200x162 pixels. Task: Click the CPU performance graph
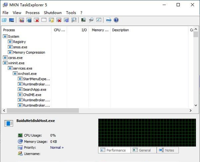click(x=147, y=133)
